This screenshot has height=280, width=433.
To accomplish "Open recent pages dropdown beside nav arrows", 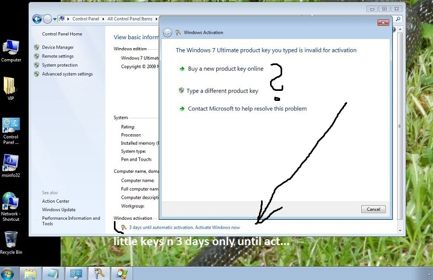I will coord(55,19).
